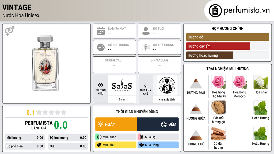This screenshot has height=154, width=274.
Task: Click the Hoa nhài jasmine image
Action: point(261,82)
